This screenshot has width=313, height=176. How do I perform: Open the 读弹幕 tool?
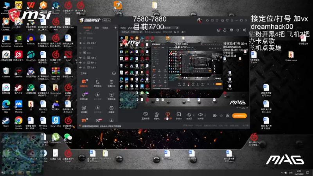pyautogui.click(x=84, y=110)
